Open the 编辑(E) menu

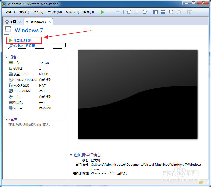(24, 12)
